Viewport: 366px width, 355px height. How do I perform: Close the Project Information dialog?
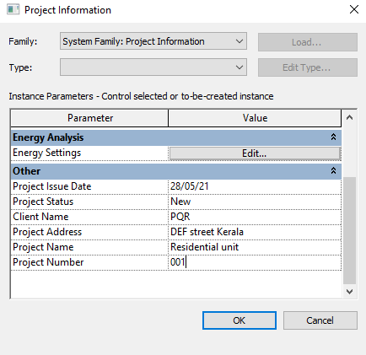pos(354,9)
